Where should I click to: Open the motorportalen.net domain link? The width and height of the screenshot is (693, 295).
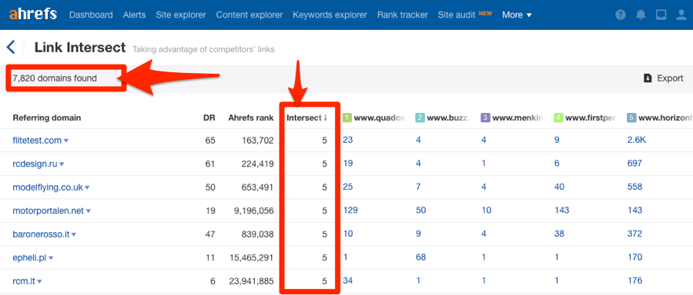point(49,210)
